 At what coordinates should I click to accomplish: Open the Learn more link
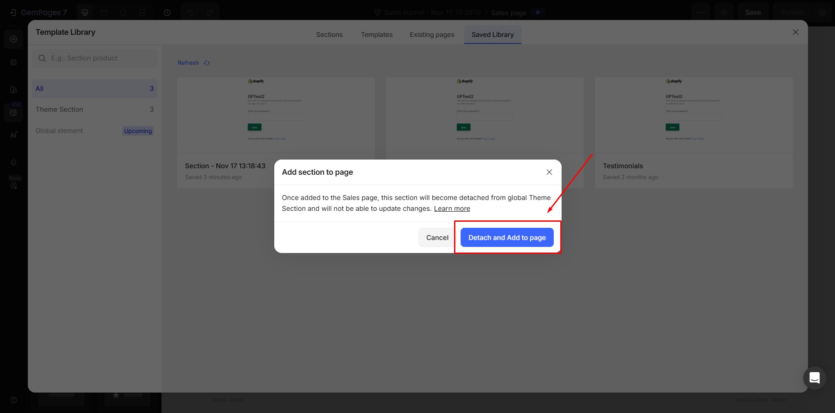451,209
